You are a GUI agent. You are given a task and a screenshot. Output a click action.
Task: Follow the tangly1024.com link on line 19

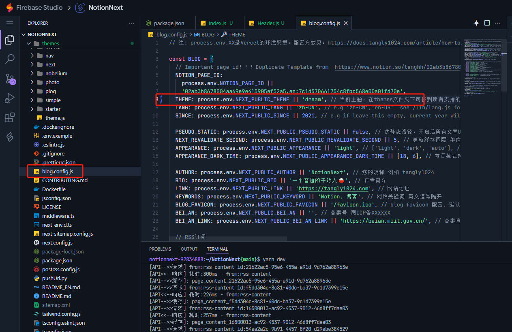click(x=334, y=188)
